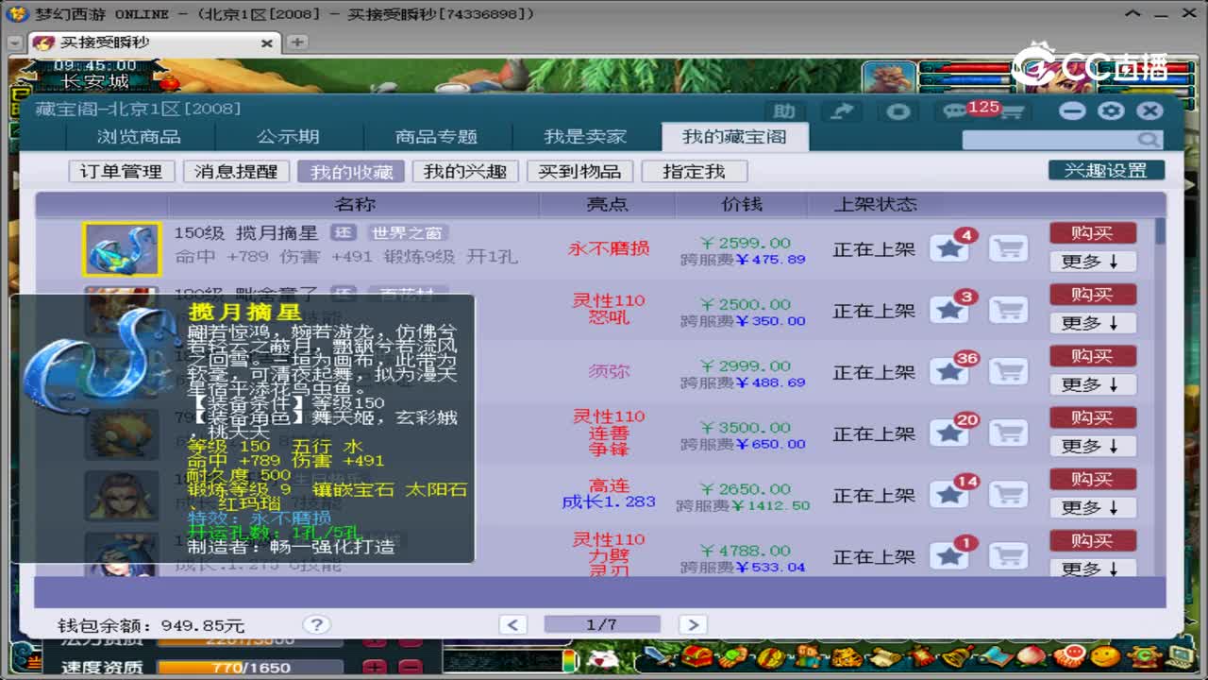The width and height of the screenshot is (1208, 680).
Task: Open the shopping cart in header
Action: [1011, 112]
